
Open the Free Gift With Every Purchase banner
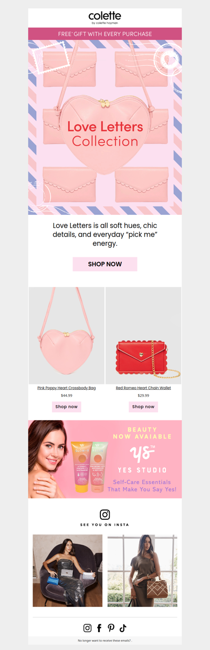(105, 34)
